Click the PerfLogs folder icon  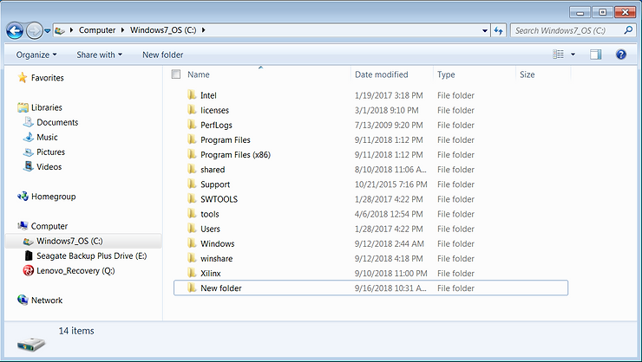pos(192,125)
